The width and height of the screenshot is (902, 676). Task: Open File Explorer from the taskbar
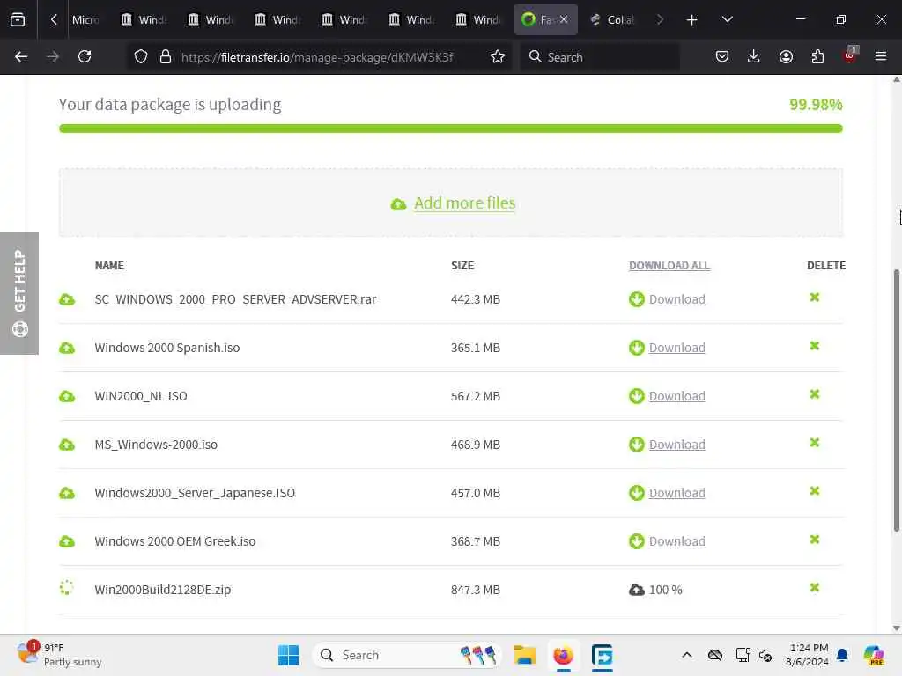[525, 655]
